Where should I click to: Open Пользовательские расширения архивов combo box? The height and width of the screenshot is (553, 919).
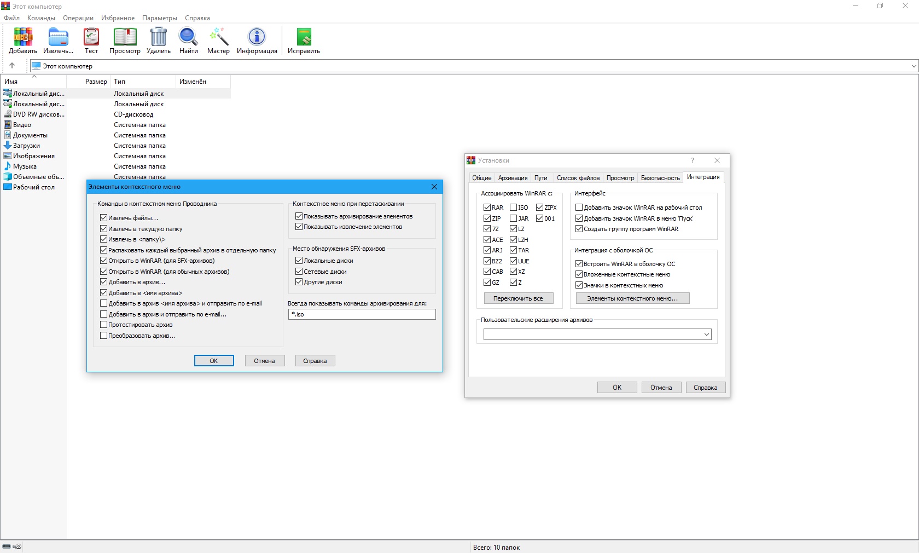point(597,335)
